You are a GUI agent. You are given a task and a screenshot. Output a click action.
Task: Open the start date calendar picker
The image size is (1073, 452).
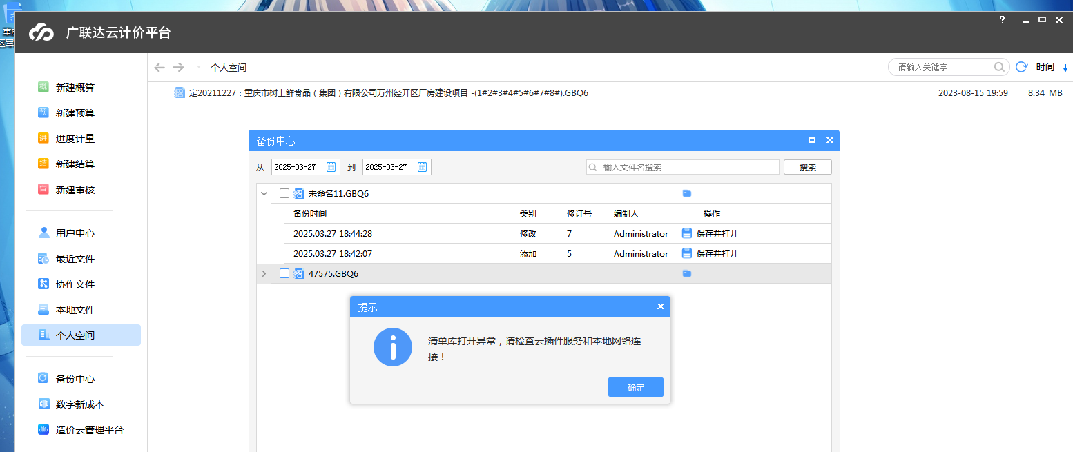(331, 166)
